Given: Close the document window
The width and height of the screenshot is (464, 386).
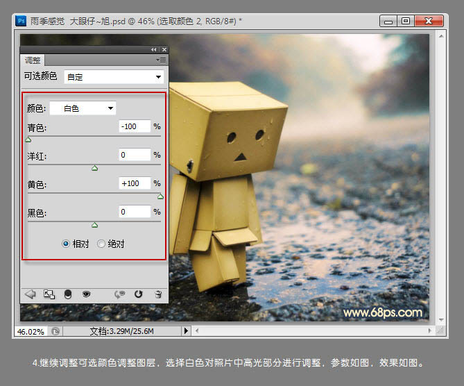Looking at the screenshot, I should pyautogui.click(x=429, y=21).
